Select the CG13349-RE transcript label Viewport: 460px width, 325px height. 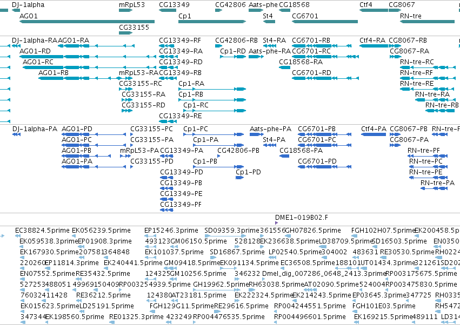click(181, 116)
